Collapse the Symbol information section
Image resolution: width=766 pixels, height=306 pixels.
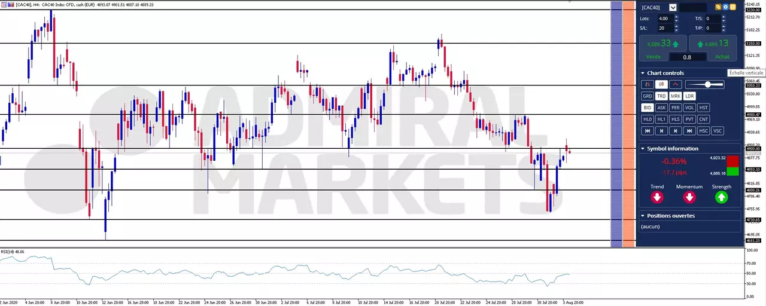coord(643,148)
